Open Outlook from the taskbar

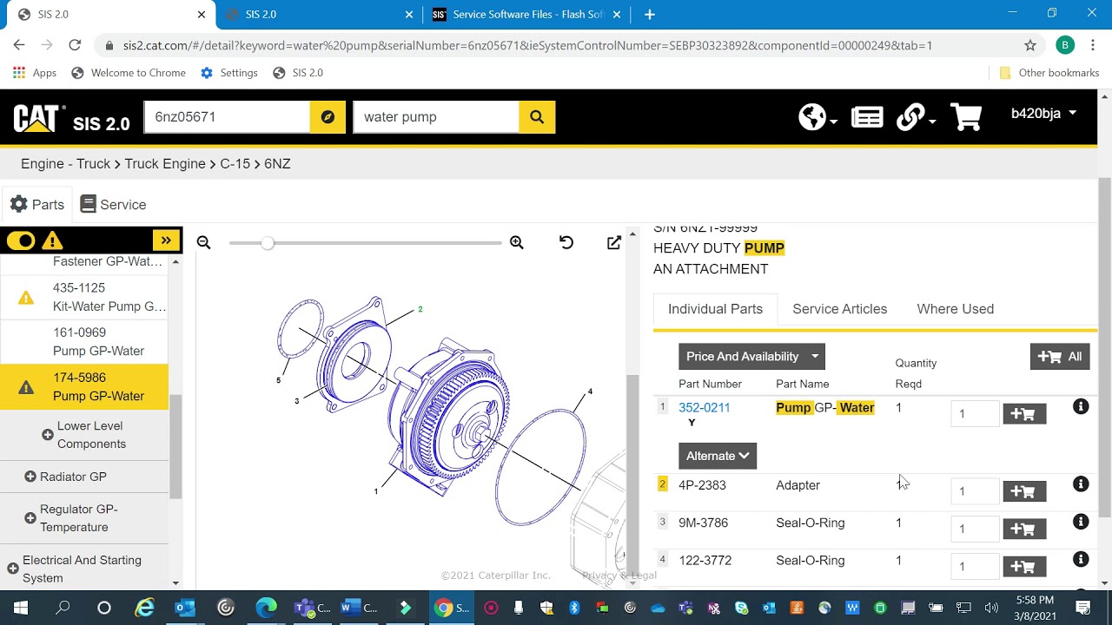[x=185, y=608]
